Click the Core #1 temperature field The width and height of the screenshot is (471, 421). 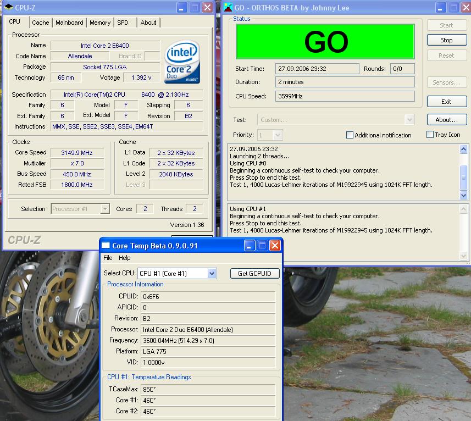tap(208, 400)
